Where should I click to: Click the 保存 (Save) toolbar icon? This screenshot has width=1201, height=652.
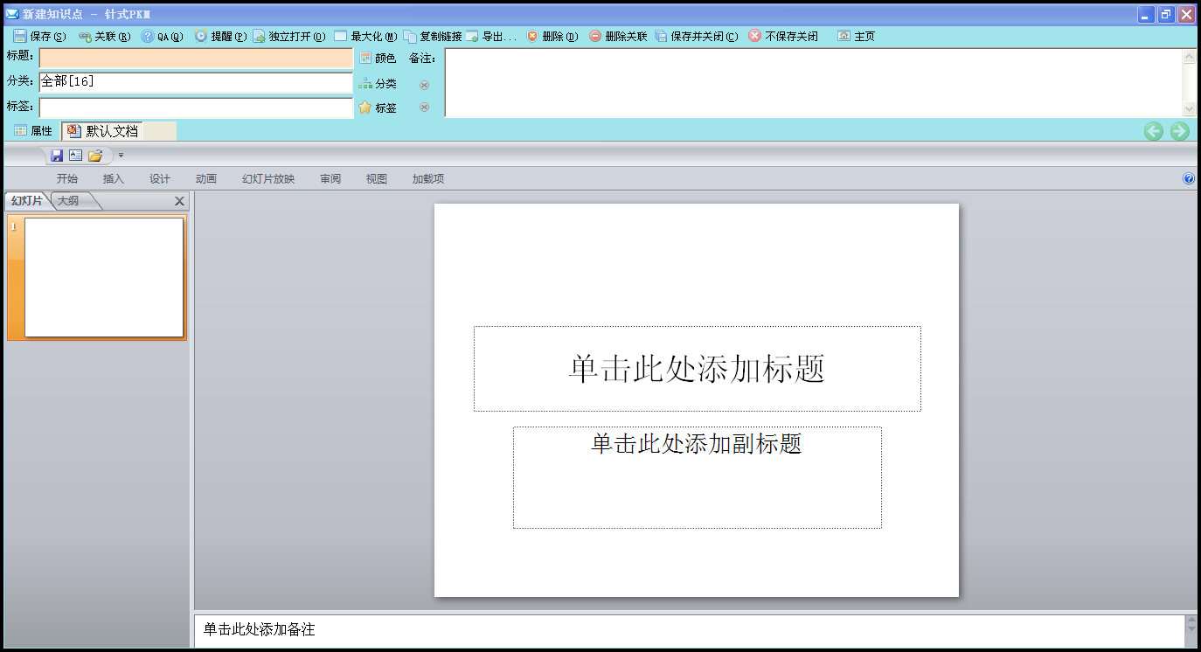(20, 37)
